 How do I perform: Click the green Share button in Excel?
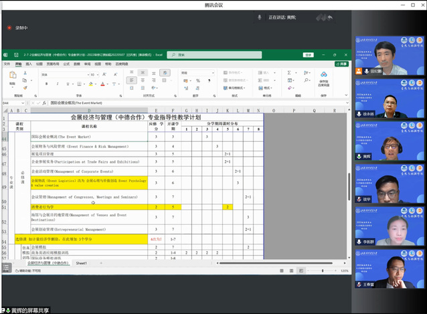tap(343, 64)
